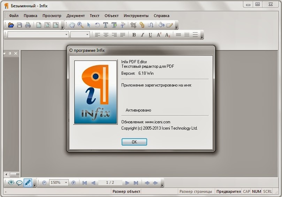The width and height of the screenshot is (282, 197).
Task: Close the side panel with X
Action: pyautogui.click(x=16, y=54)
